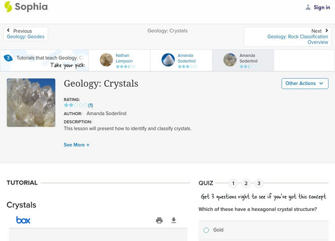
Task: Open the Geology: Rock Classification Overview link
Action: 298,39
